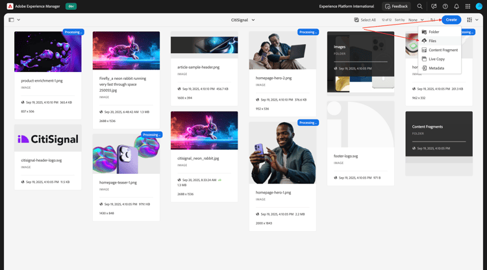487x270 pixels.
Task: Click globe icon on homepage-hero-2.png card
Action: pyautogui.click(x=258, y=99)
